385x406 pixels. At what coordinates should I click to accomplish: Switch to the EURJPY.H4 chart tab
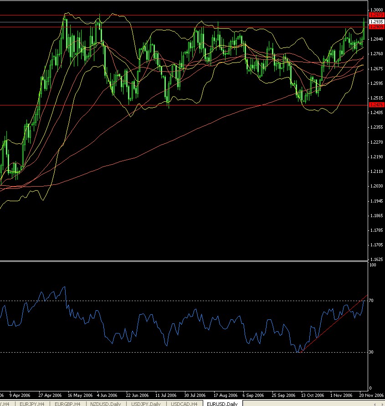click(32, 404)
